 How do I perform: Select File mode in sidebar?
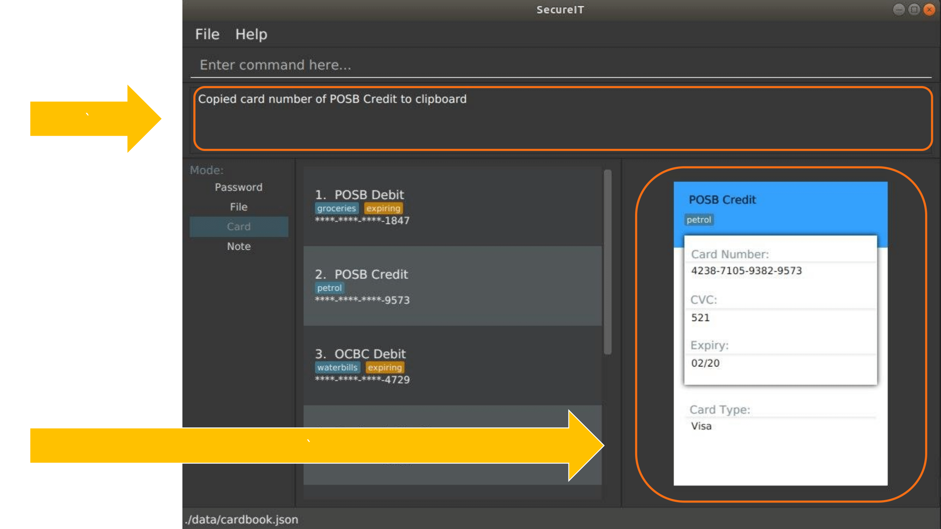(x=239, y=207)
